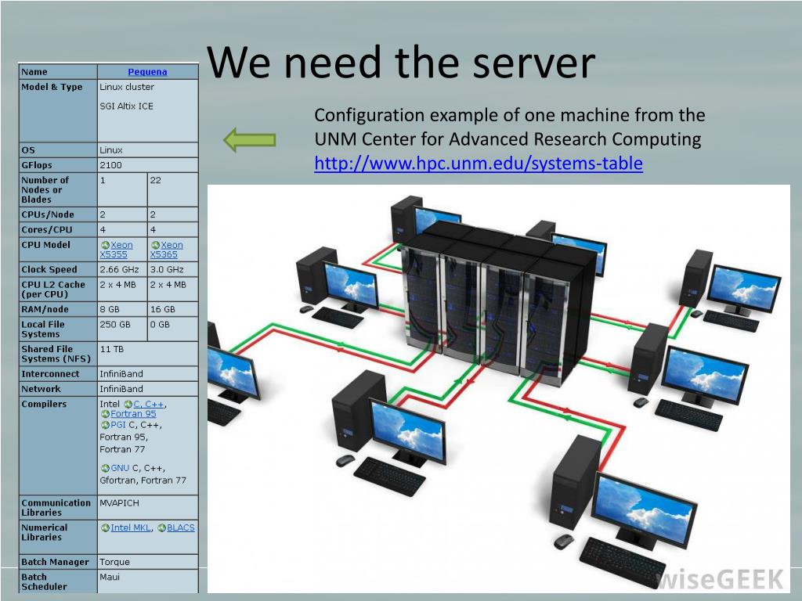802x601 pixels.
Task: Click the Gfortran, Fortran 77 text line
Action: tap(143, 480)
